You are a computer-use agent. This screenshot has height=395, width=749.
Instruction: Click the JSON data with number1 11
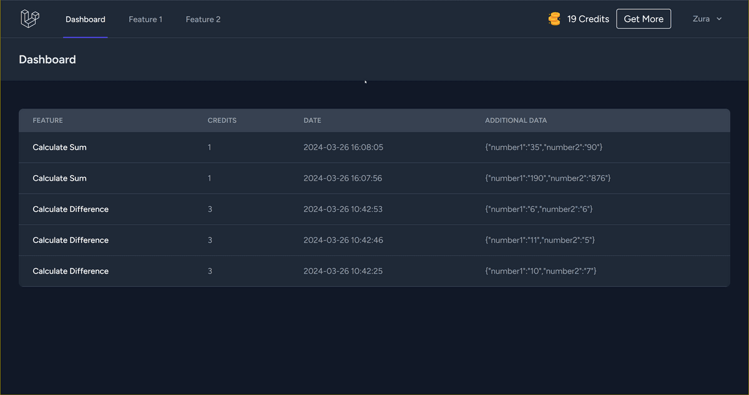click(540, 240)
